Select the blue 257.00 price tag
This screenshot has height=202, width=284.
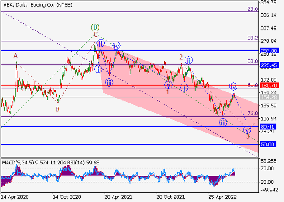(269, 51)
